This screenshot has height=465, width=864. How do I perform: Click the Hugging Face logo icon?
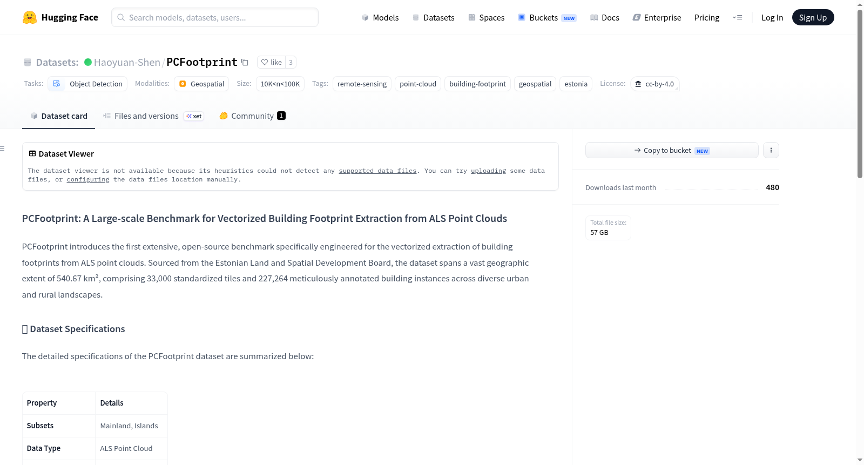tap(30, 17)
